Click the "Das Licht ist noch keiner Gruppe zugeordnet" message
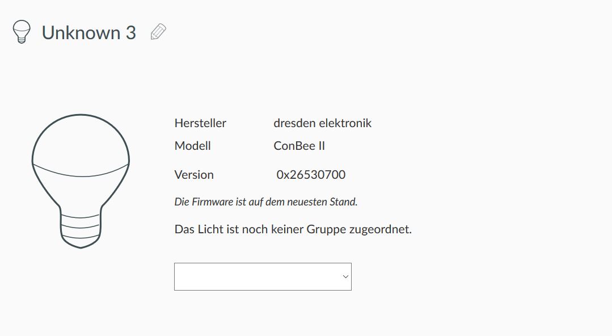This screenshot has height=336, width=612. pos(293,230)
